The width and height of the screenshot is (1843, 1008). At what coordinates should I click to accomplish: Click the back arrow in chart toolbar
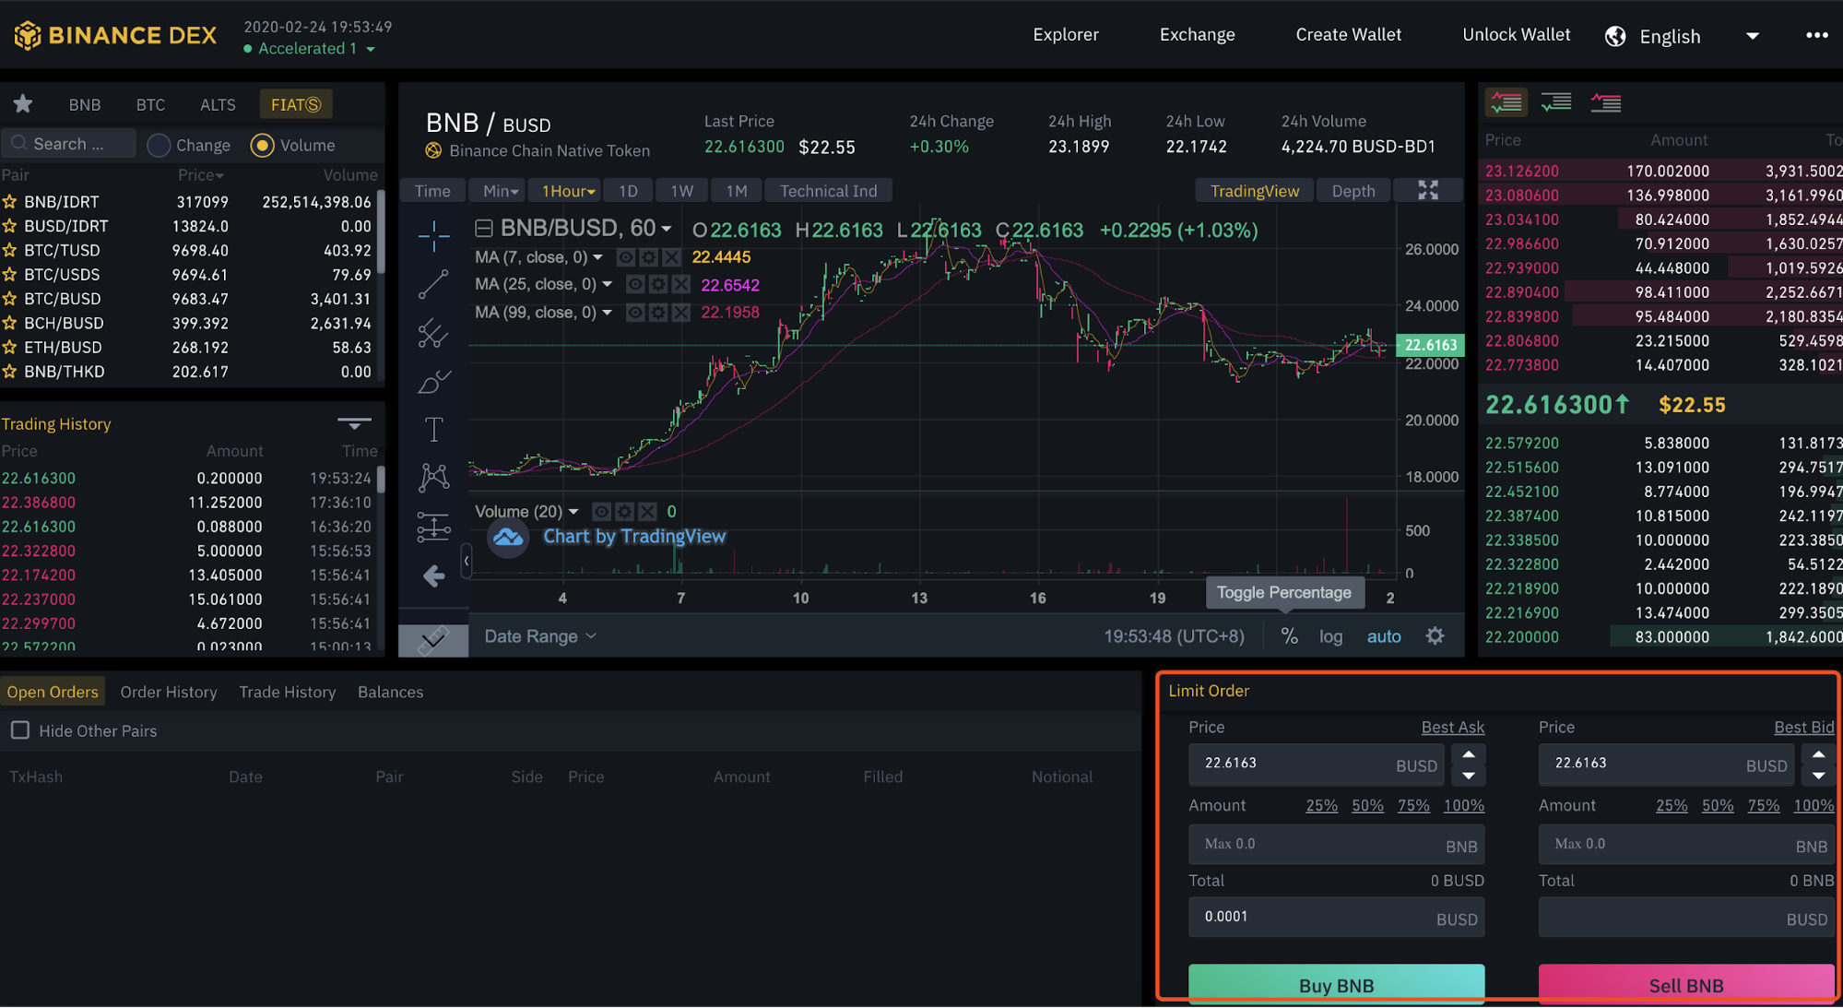click(x=433, y=576)
